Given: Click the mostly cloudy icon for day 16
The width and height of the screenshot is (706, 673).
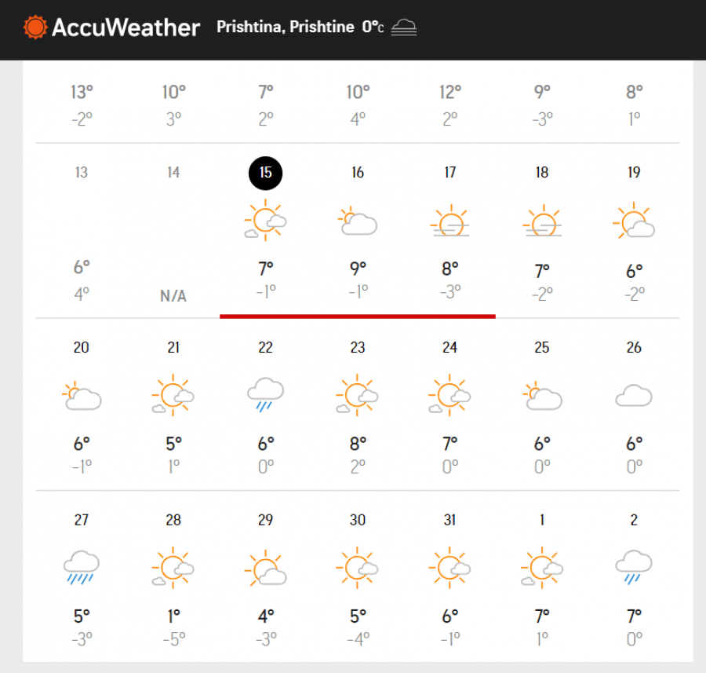Looking at the screenshot, I should click(x=358, y=221).
